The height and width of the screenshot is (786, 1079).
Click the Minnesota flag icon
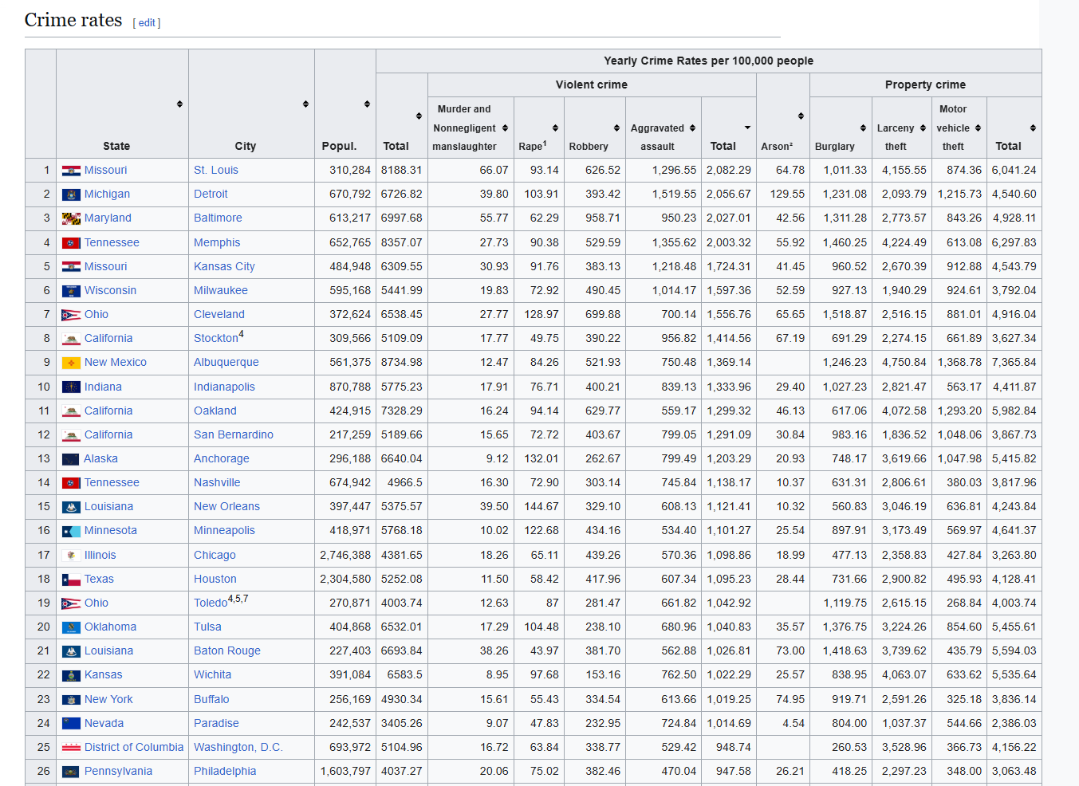71,531
